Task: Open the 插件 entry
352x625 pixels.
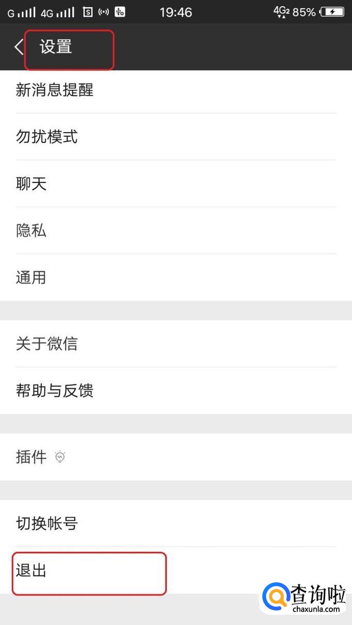Action: click(x=31, y=457)
